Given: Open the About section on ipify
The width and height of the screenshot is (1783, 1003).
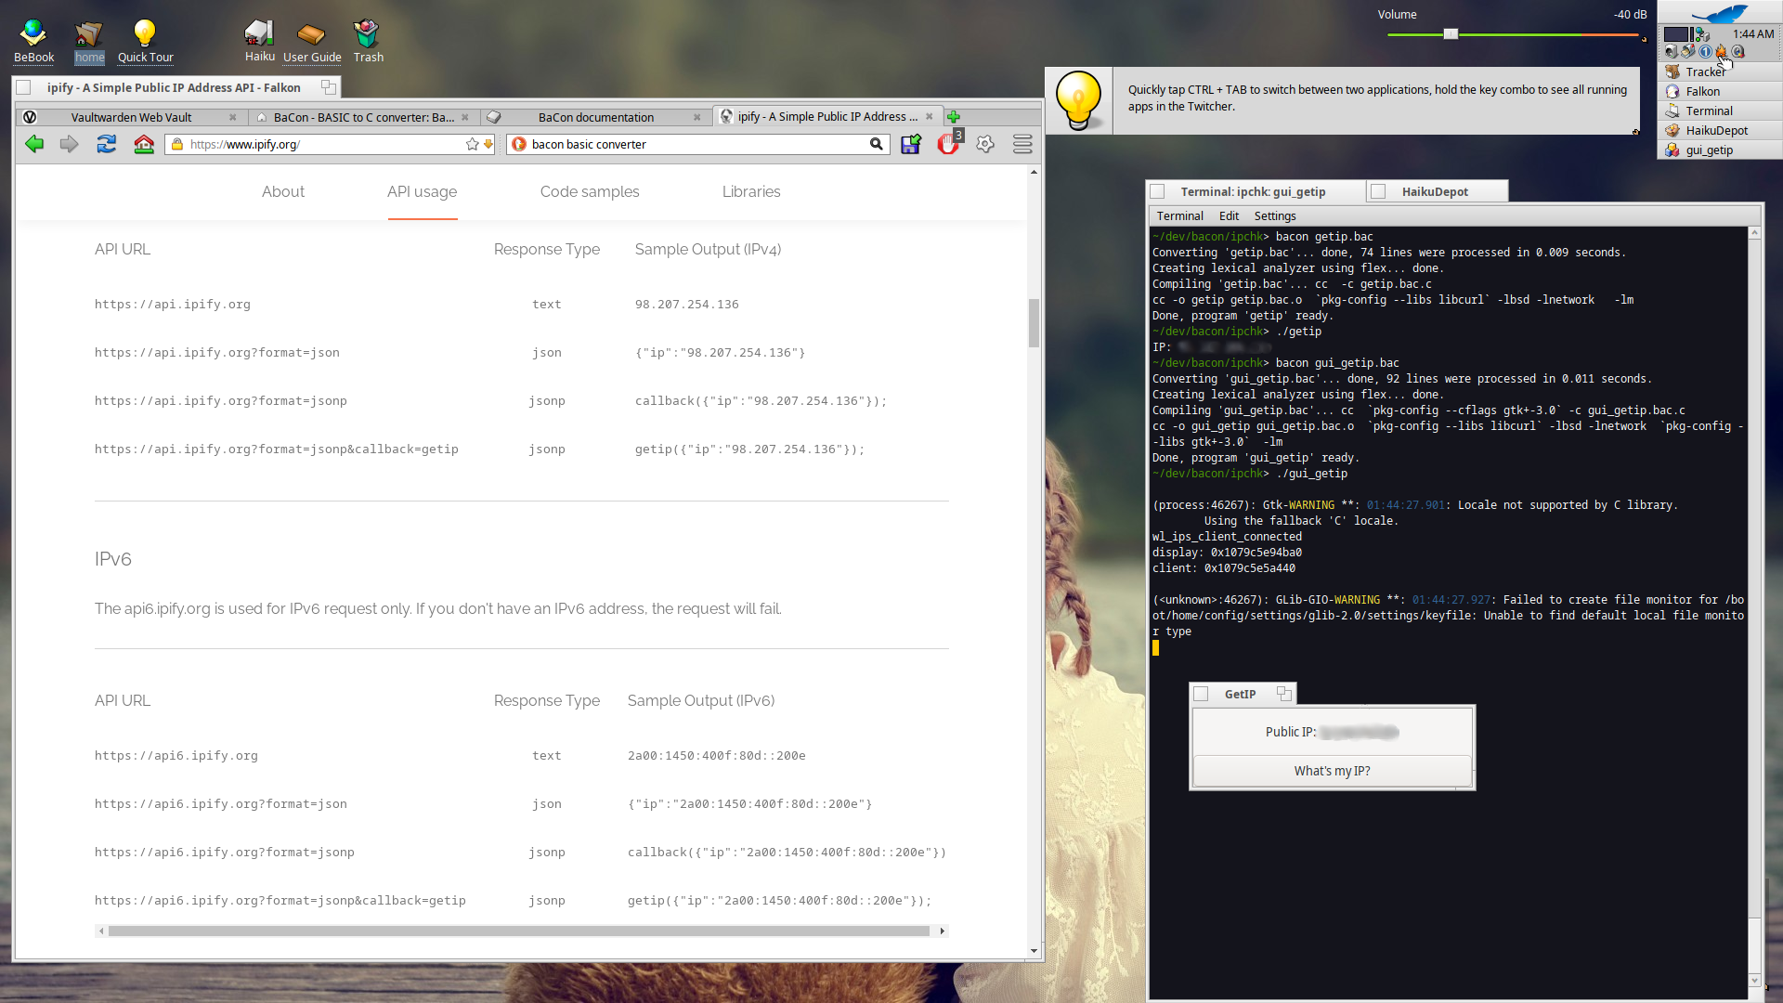Looking at the screenshot, I should coord(283,191).
